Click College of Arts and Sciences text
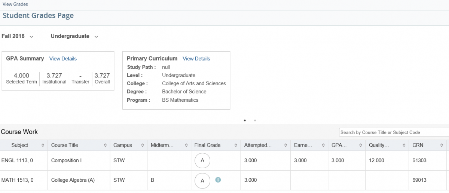This screenshot has height=193, width=449. coord(194,83)
